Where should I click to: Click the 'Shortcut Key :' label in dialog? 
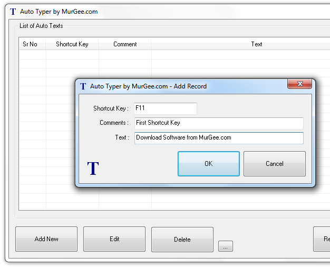[111, 108]
